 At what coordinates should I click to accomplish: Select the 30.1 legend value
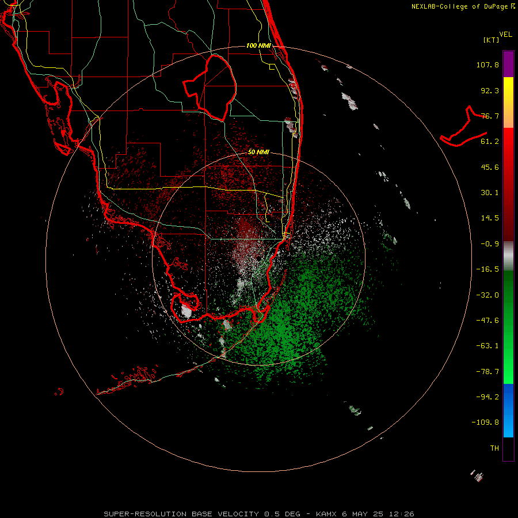coord(490,192)
